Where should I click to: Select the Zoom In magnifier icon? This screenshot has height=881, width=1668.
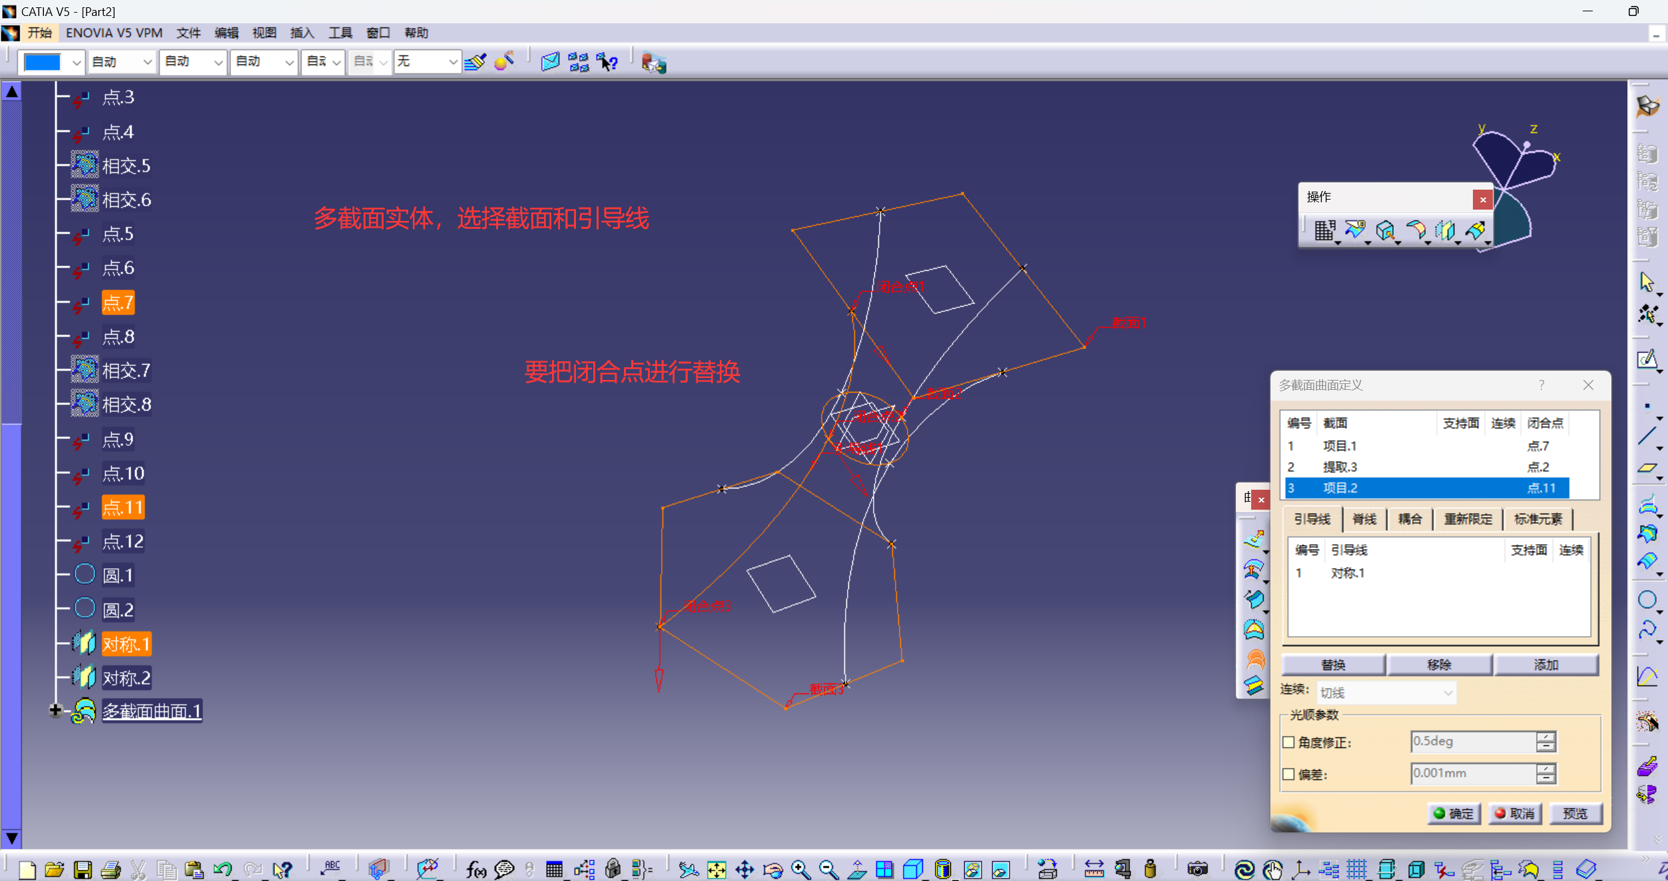pyautogui.click(x=800, y=870)
